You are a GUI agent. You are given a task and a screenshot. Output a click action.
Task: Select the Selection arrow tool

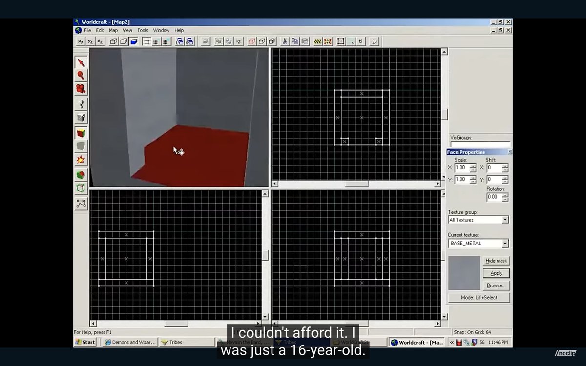(x=81, y=62)
